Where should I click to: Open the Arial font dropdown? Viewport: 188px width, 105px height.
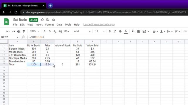pyautogui.click(x=82, y=31)
